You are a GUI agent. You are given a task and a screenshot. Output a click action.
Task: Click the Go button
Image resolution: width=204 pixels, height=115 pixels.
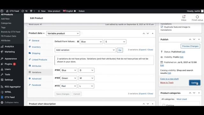120,50
